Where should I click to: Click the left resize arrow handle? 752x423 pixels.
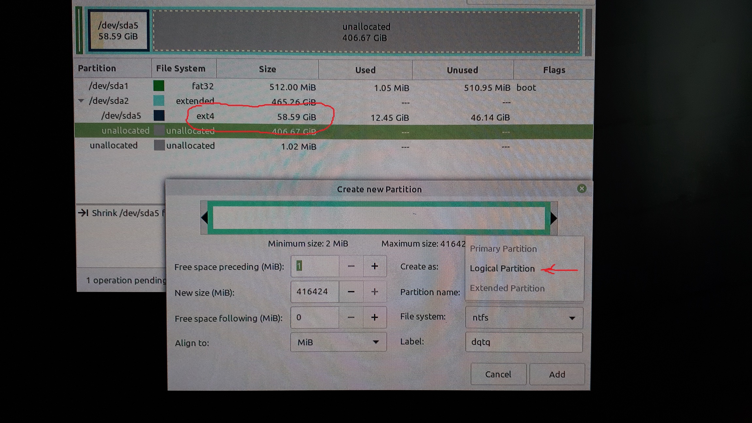205,218
